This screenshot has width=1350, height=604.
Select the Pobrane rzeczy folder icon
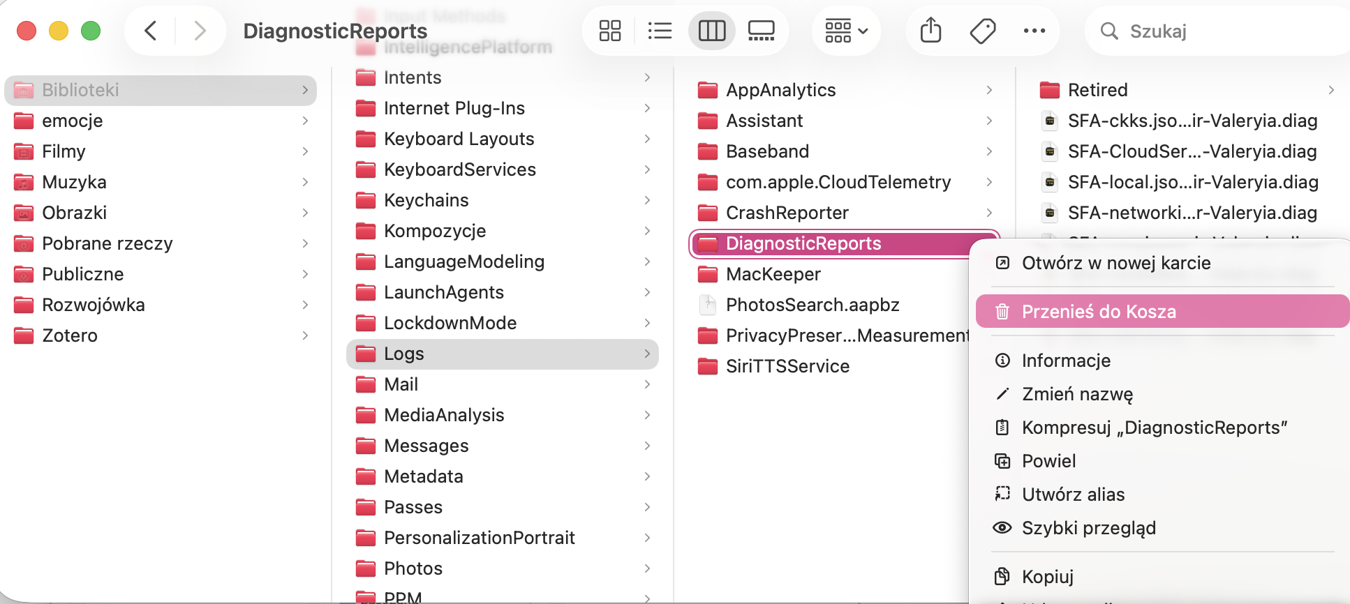[x=24, y=243]
